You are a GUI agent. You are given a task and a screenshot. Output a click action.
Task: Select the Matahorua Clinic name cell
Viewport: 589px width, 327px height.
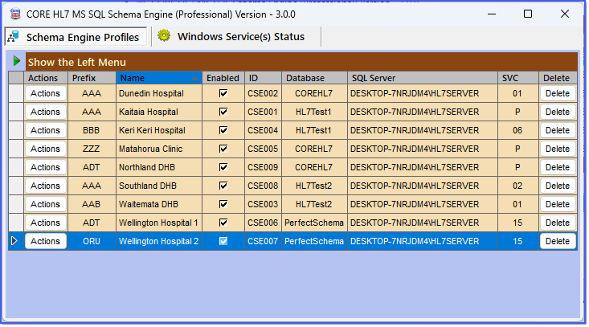click(x=159, y=149)
